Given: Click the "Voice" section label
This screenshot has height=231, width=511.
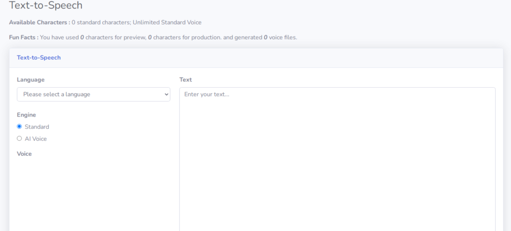Looking at the screenshot, I should point(24,154).
